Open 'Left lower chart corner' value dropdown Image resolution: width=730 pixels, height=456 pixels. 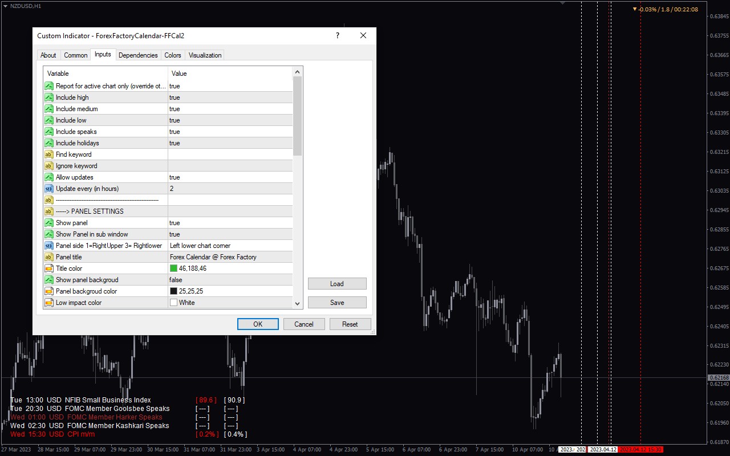point(230,246)
